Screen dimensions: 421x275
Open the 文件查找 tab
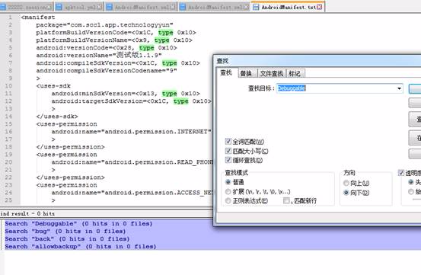point(272,73)
